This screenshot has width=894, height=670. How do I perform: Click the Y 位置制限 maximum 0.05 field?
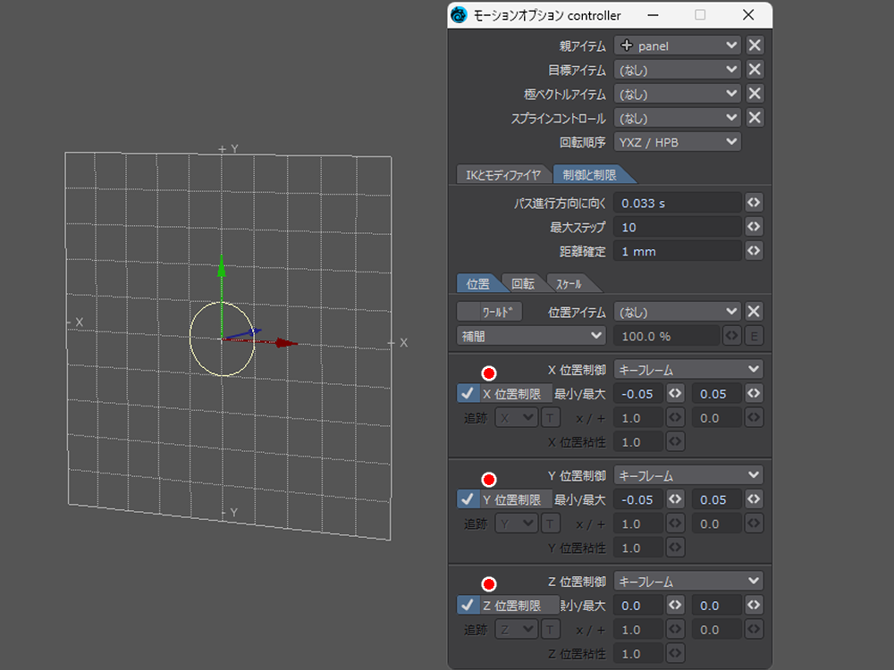point(717,499)
